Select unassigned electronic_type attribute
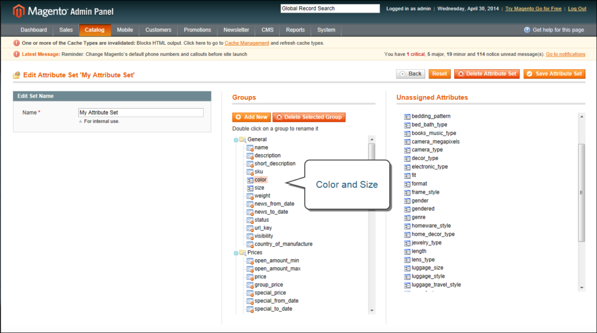This screenshot has width=597, height=333. tap(430, 167)
